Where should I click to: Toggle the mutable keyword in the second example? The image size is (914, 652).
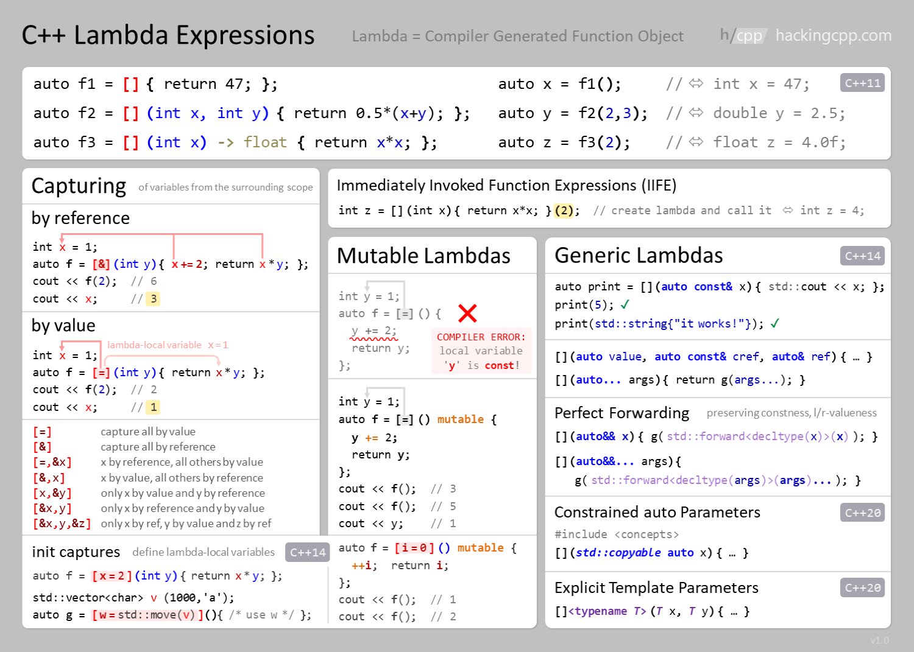pos(460,419)
